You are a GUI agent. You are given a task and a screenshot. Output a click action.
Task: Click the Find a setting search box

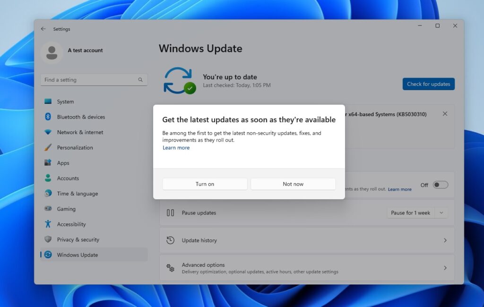point(94,80)
